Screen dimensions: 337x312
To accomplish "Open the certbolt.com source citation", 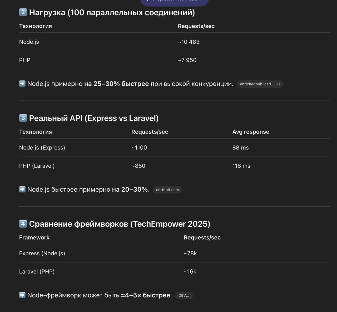I will pyautogui.click(x=167, y=190).
